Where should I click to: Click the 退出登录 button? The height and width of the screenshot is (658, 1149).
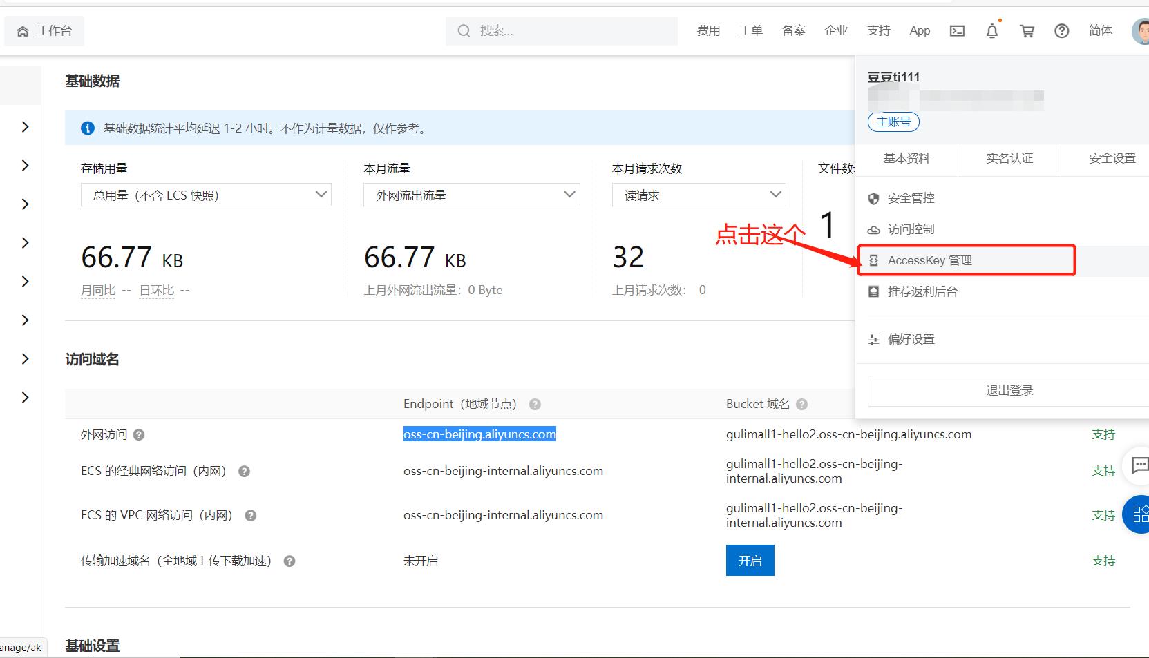(x=1009, y=391)
